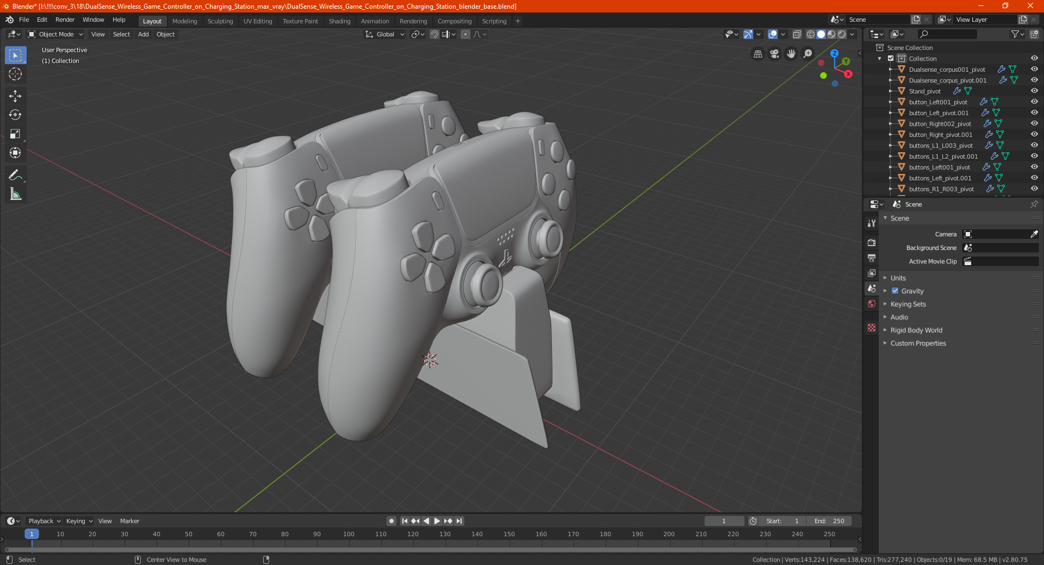Viewport: 1044px width, 565px height.
Task: Click the zoom view magnifier icon
Action: pyautogui.click(x=808, y=54)
